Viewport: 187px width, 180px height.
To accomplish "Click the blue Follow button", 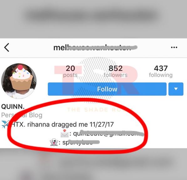I will coord(107,89).
